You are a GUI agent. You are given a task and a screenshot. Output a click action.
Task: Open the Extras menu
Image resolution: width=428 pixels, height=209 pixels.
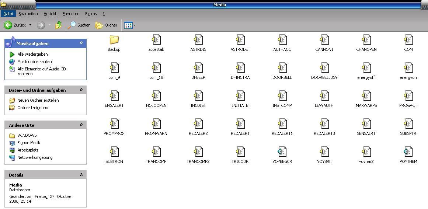tap(91, 14)
